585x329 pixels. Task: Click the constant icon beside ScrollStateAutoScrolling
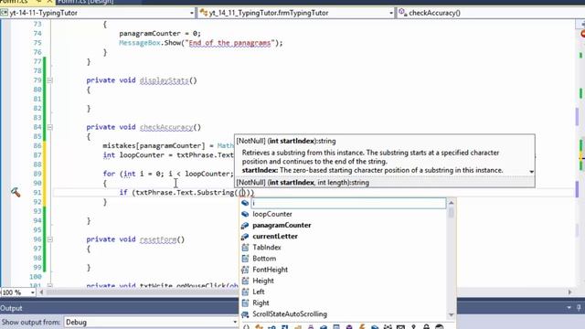click(245, 314)
